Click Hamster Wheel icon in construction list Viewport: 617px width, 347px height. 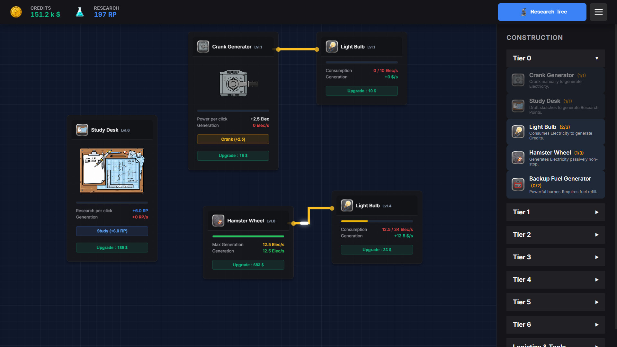tap(518, 158)
